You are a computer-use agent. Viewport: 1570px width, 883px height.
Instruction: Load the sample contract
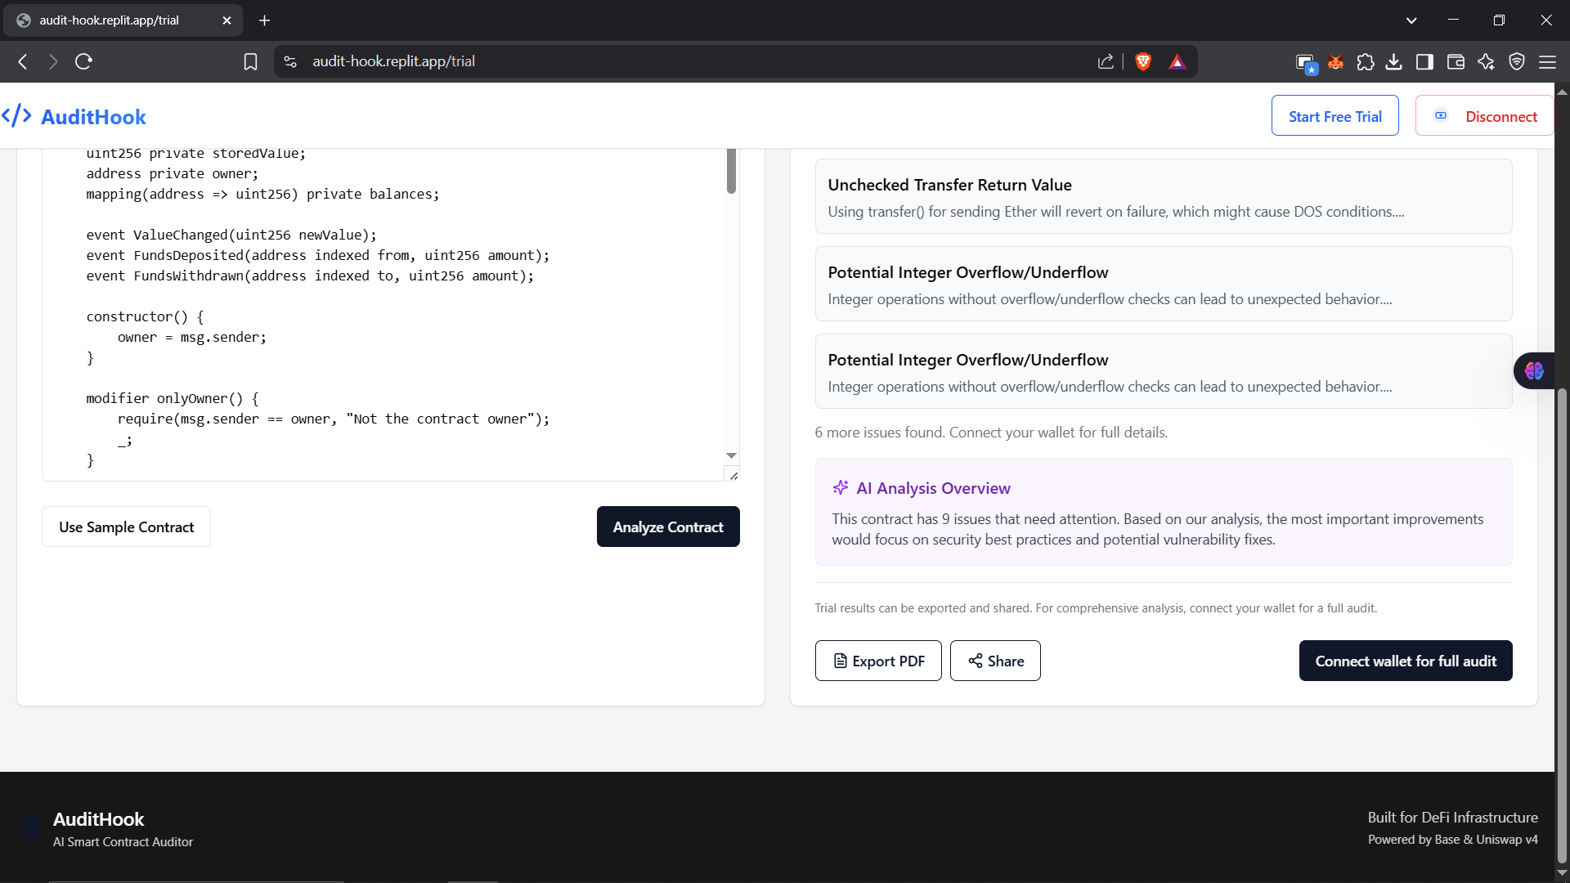click(126, 527)
